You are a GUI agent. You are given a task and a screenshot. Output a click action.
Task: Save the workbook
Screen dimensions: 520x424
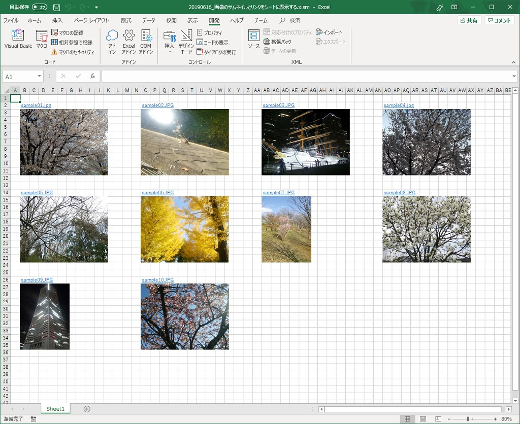[57, 7]
